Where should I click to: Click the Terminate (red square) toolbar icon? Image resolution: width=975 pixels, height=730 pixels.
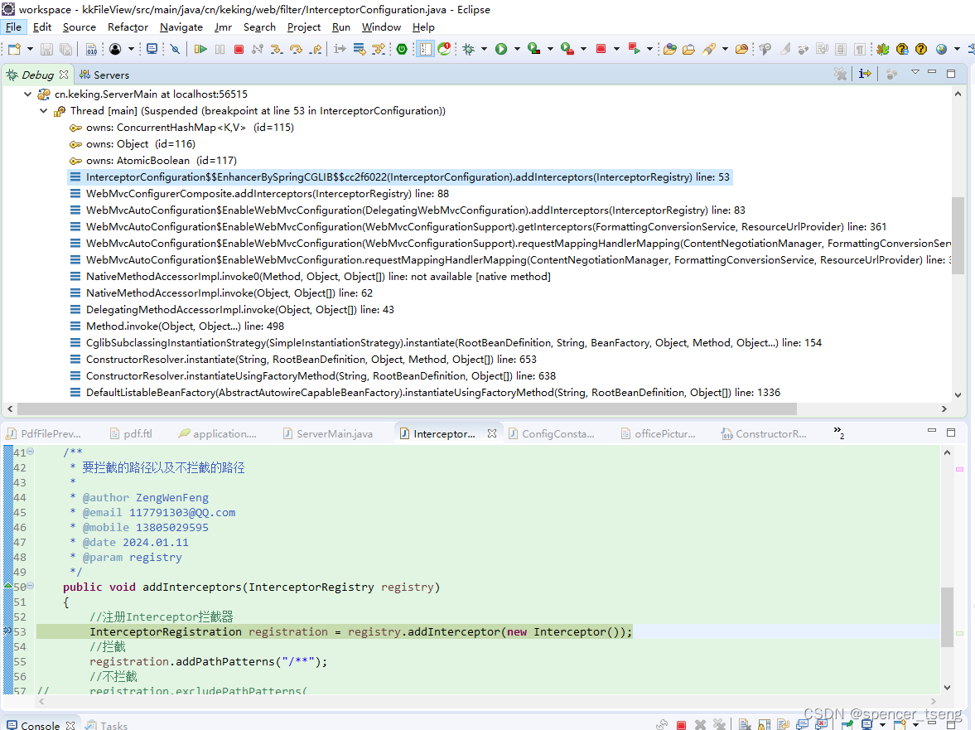coord(239,48)
